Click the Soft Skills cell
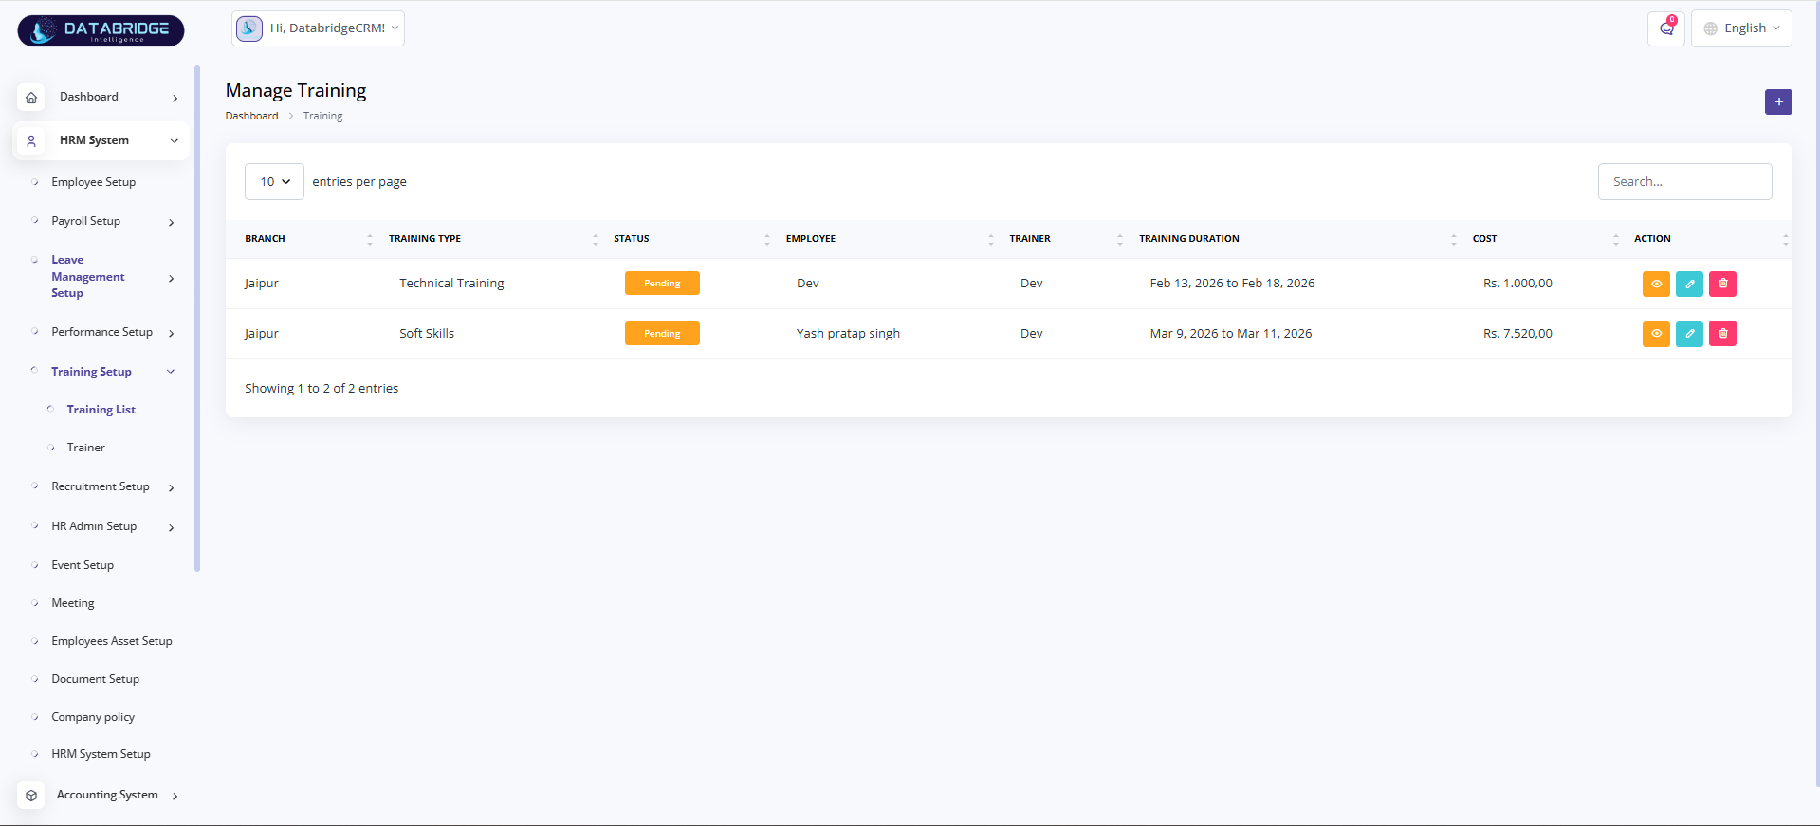Screen dimensions: 1820x826 click(x=427, y=334)
